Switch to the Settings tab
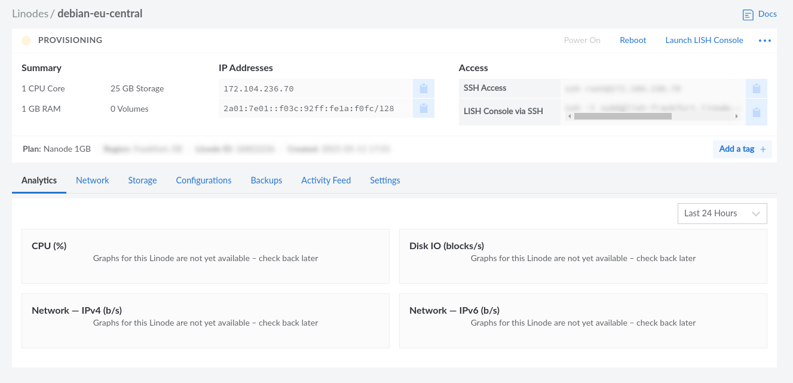Image resolution: width=793 pixels, height=383 pixels. (x=384, y=180)
